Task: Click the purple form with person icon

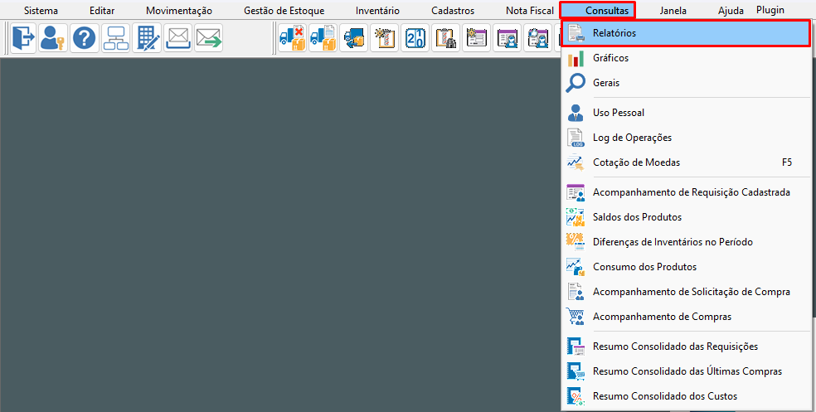Action: click(x=508, y=38)
